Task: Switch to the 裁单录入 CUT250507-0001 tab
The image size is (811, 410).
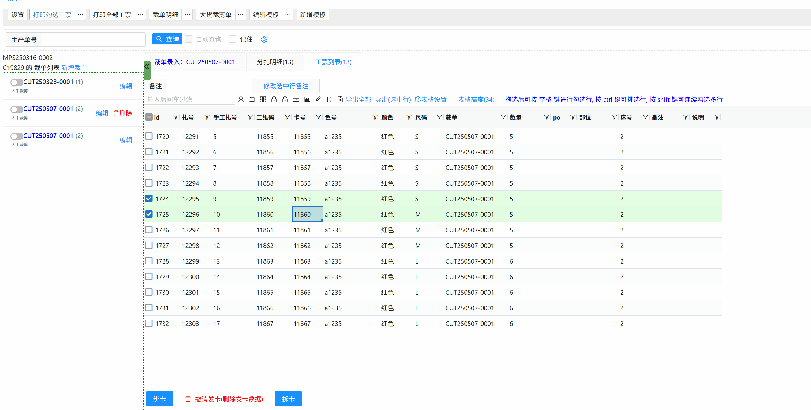Action: 195,62
